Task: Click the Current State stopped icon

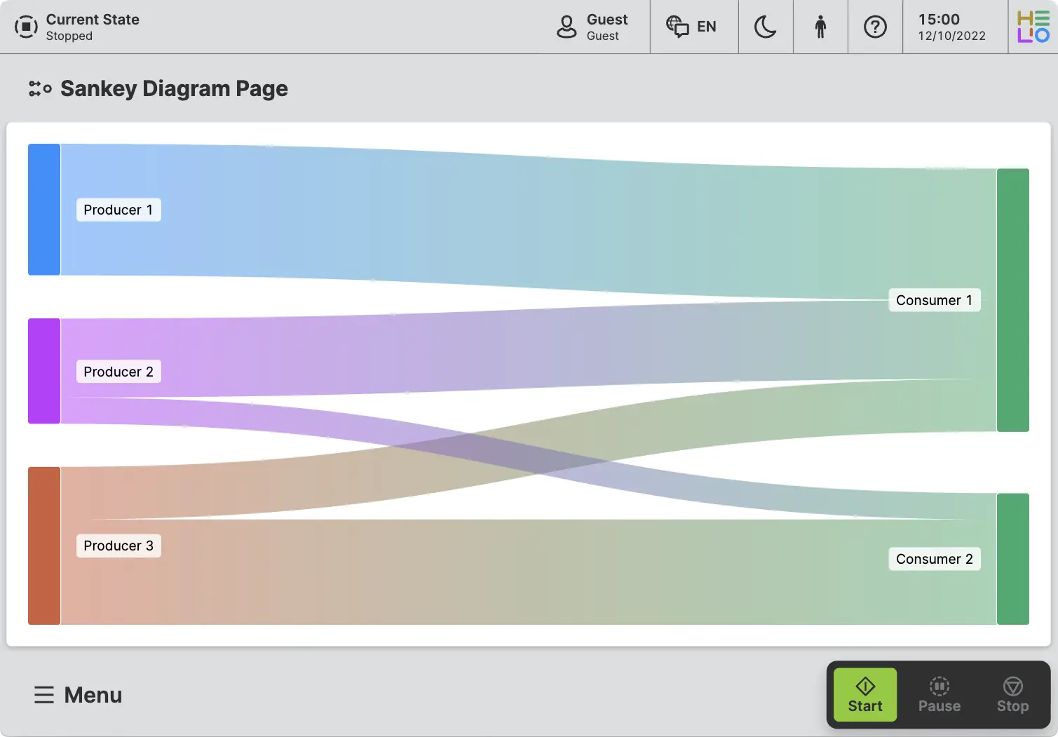Action: click(26, 27)
